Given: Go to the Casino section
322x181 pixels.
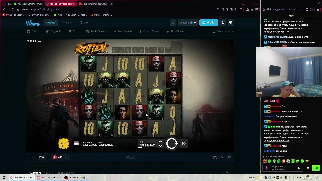Looking at the screenshot, I should (51, 23).
